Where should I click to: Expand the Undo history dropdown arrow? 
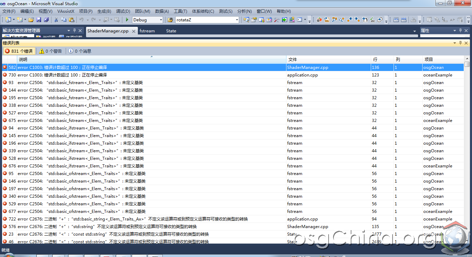click(87, 20)
